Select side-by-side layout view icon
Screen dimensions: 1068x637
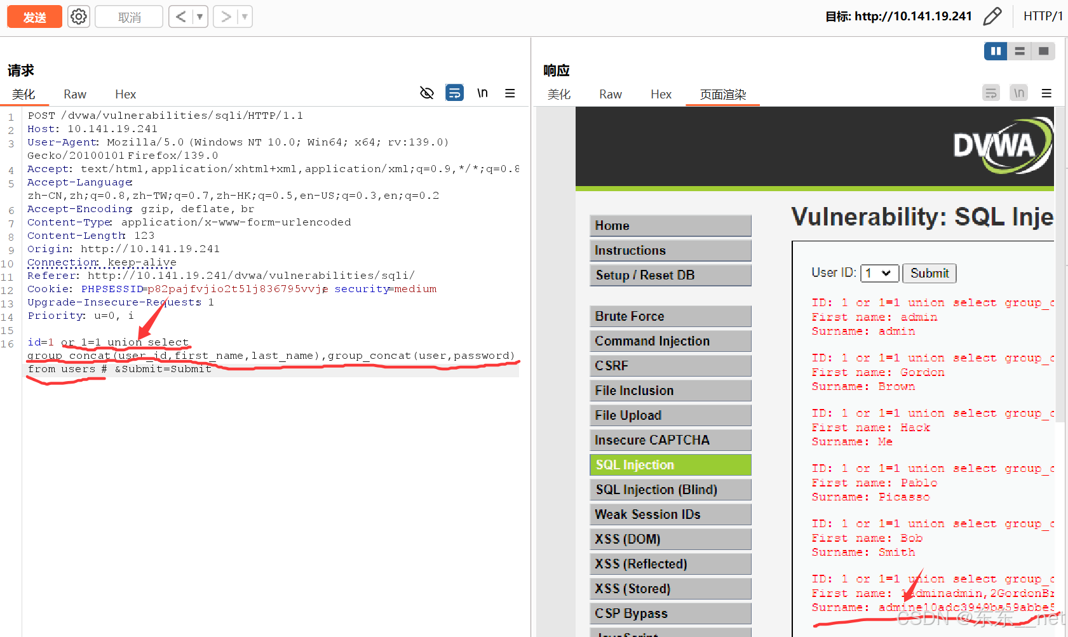(996, 51)
